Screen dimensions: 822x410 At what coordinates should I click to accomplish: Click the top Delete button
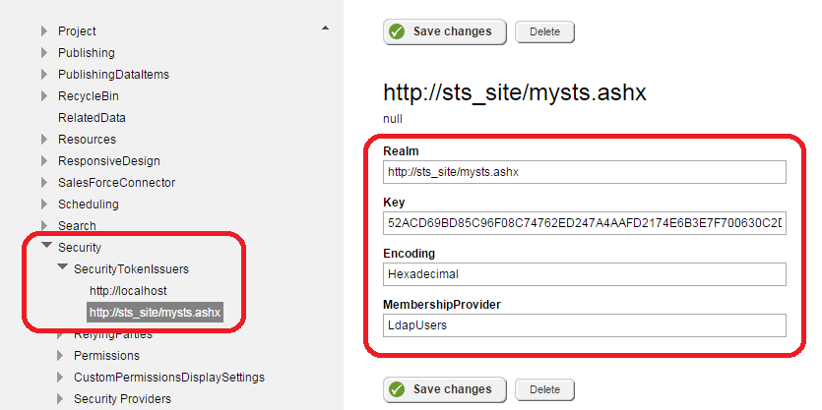[x=544, y=31]
